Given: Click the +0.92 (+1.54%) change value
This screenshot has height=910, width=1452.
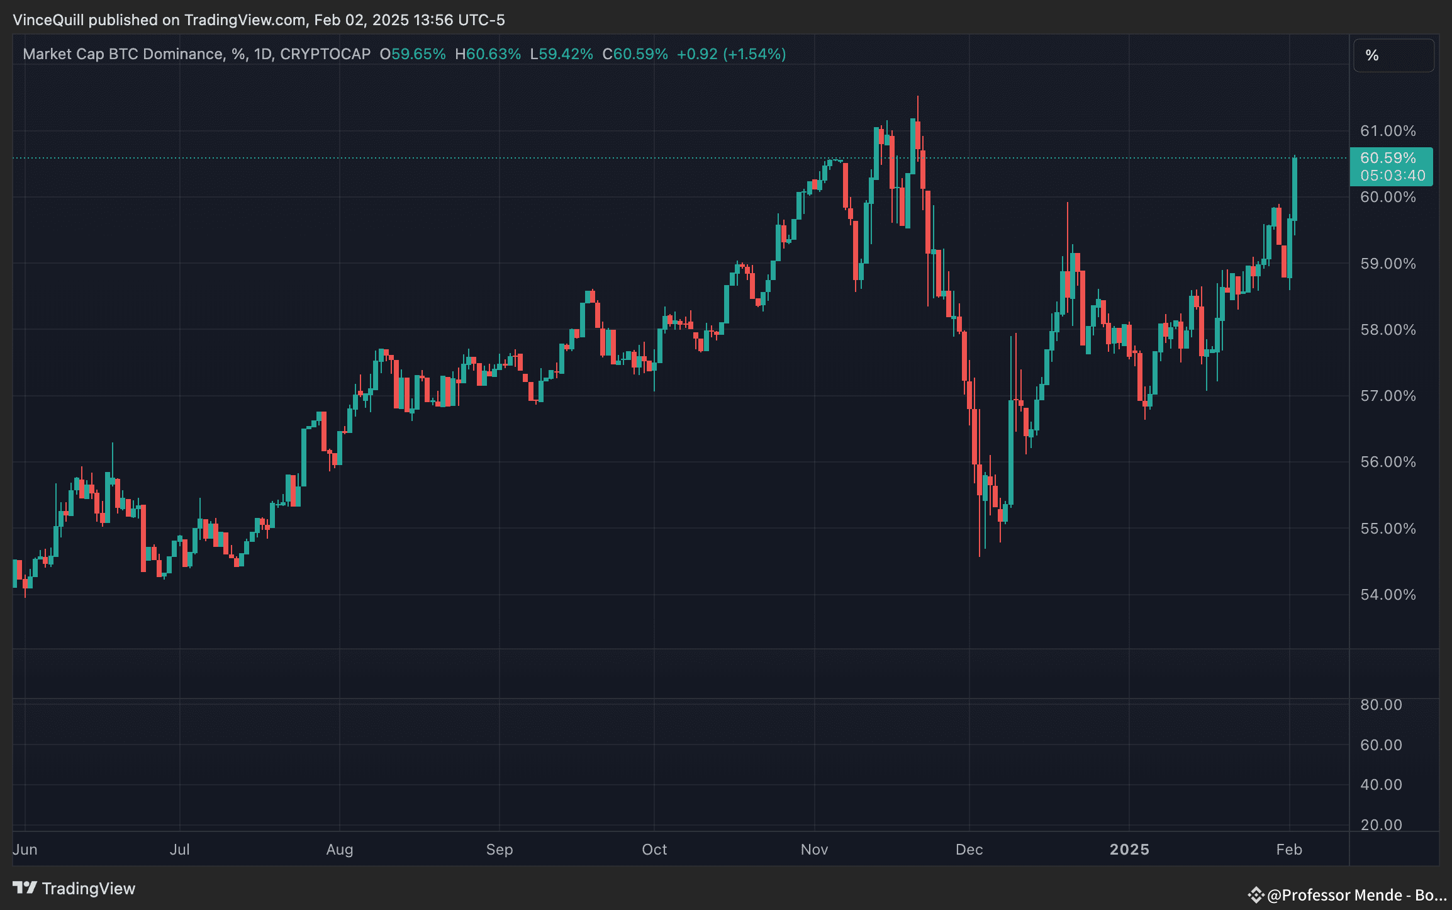Looking at the screenshot, I should 731,54.
